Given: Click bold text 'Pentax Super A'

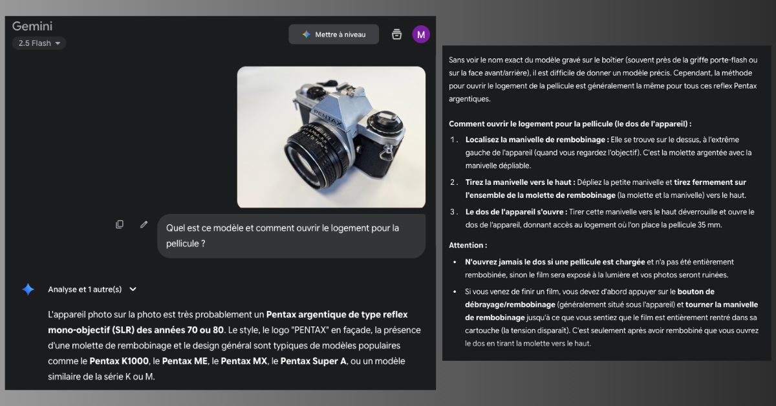Looking at the screenshot, I should 314,361.
